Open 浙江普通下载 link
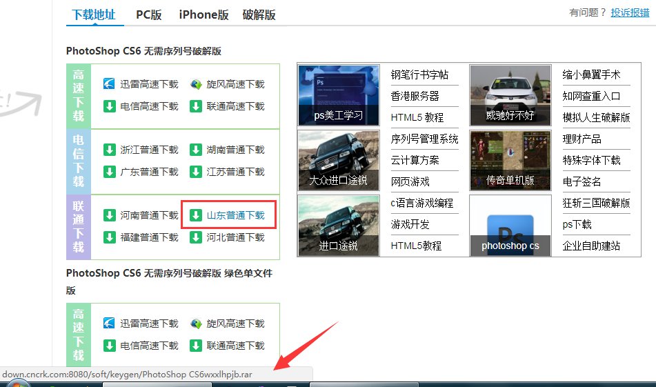Viewport: 656px width, 387px height. (150, 150)
